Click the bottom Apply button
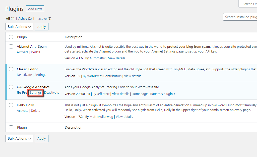Image resolution: width=257 pixels, height=157 pixels. pos(41,138)
